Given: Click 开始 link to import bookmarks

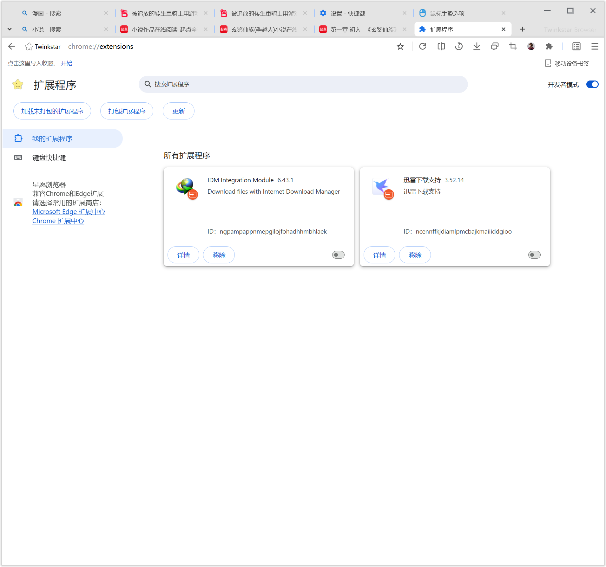Looking at the screenshot, I should pos(67,63).
